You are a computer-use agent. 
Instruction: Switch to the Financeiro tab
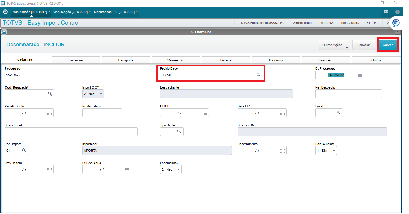tap(326, 60)
